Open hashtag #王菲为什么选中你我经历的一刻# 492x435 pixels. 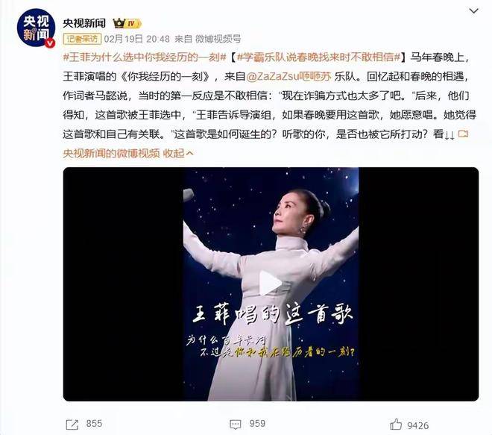tap(145, 57)
